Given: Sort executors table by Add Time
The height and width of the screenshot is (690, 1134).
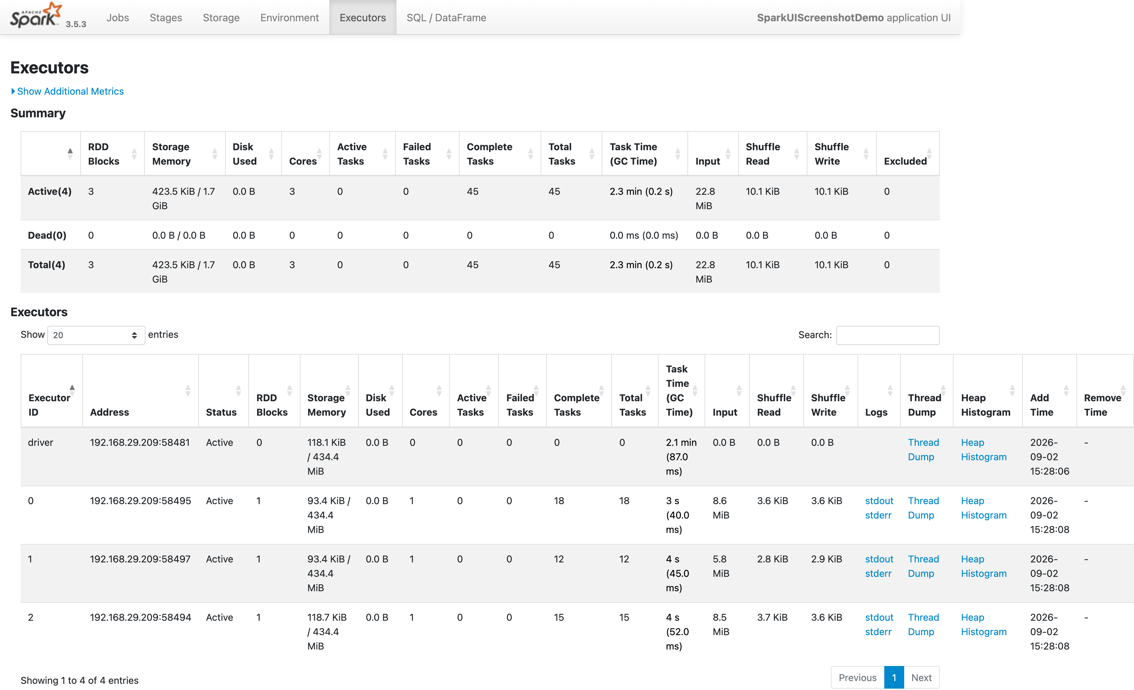Looking at the screenshot, I should tap(1049, 391).
